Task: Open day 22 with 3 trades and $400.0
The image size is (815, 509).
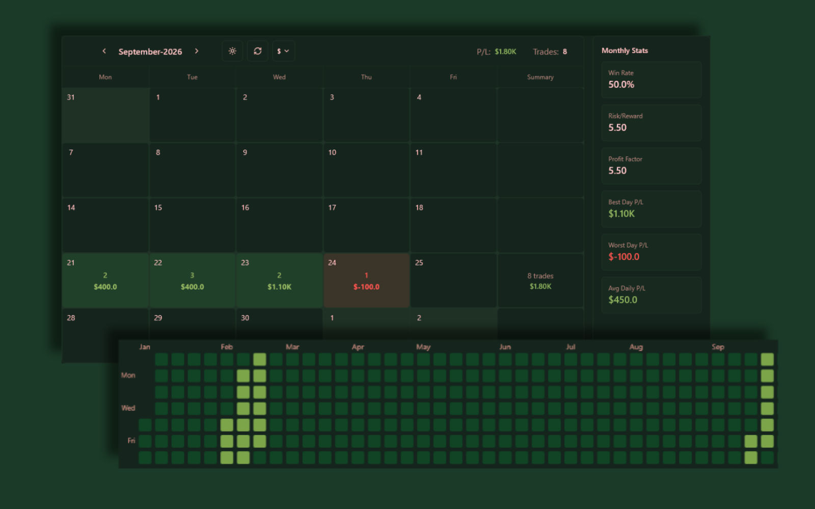Action: (193, 280)
